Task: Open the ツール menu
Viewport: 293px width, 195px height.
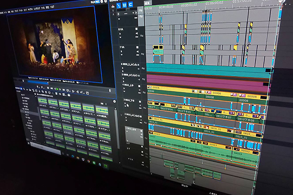Action: [43, 8]
